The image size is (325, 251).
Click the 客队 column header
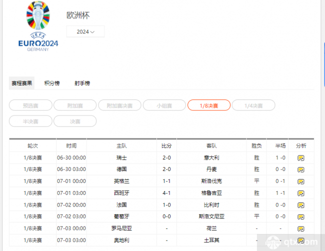click(211, 145)
